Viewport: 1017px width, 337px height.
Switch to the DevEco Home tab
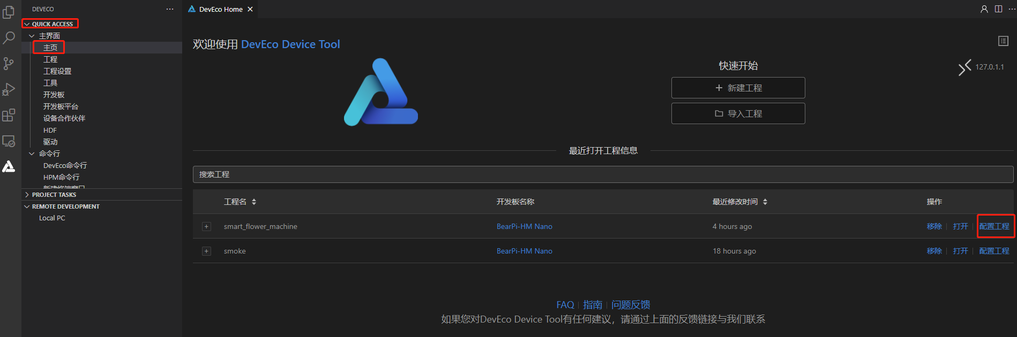click(221, 9)
